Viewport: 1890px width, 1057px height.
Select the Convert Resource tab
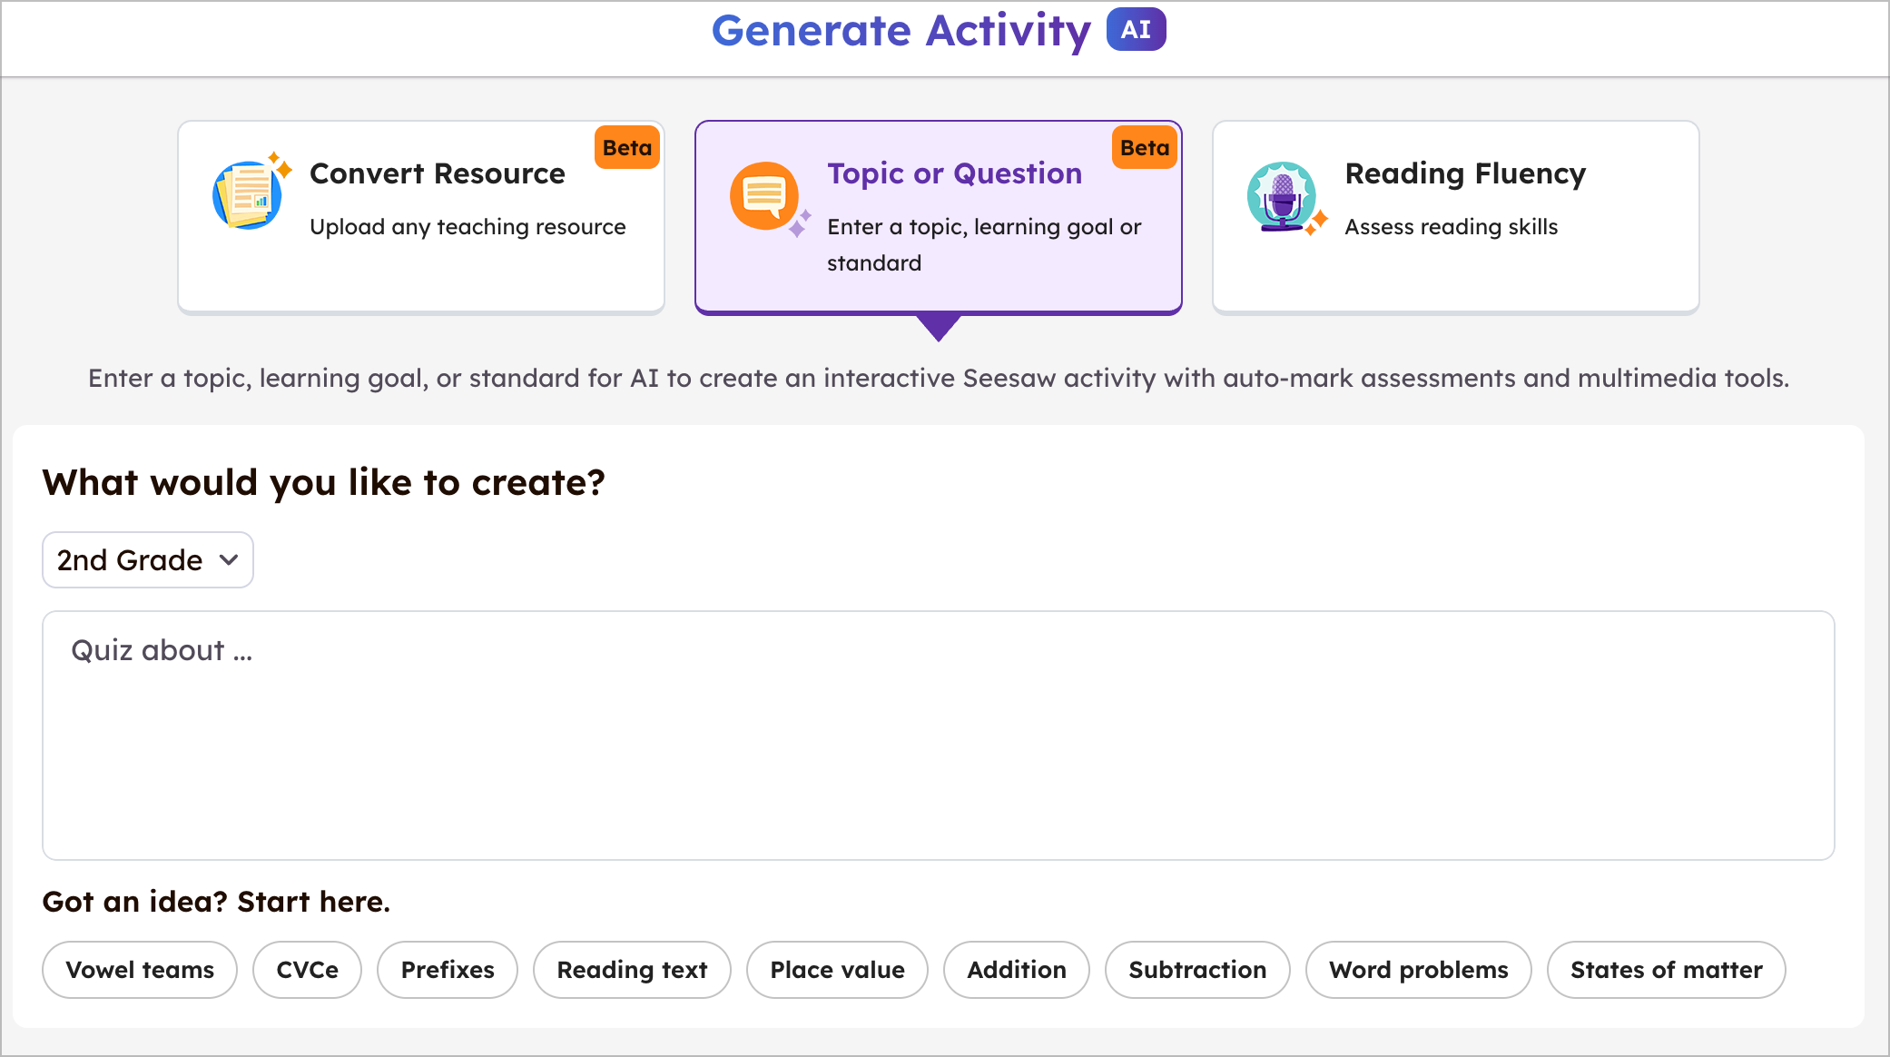(421, 218)
